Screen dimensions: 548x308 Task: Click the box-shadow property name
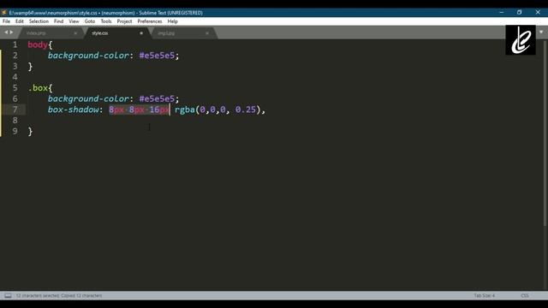(x=74, y=110)
